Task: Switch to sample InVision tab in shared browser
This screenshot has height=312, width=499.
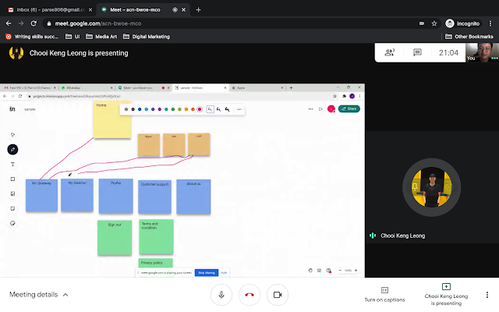Action: [x=200, y=87]
